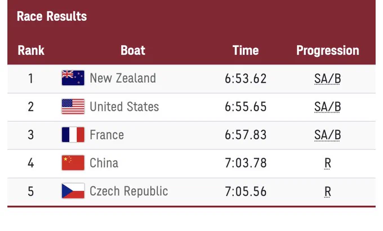Click the United States boat name

124,107
